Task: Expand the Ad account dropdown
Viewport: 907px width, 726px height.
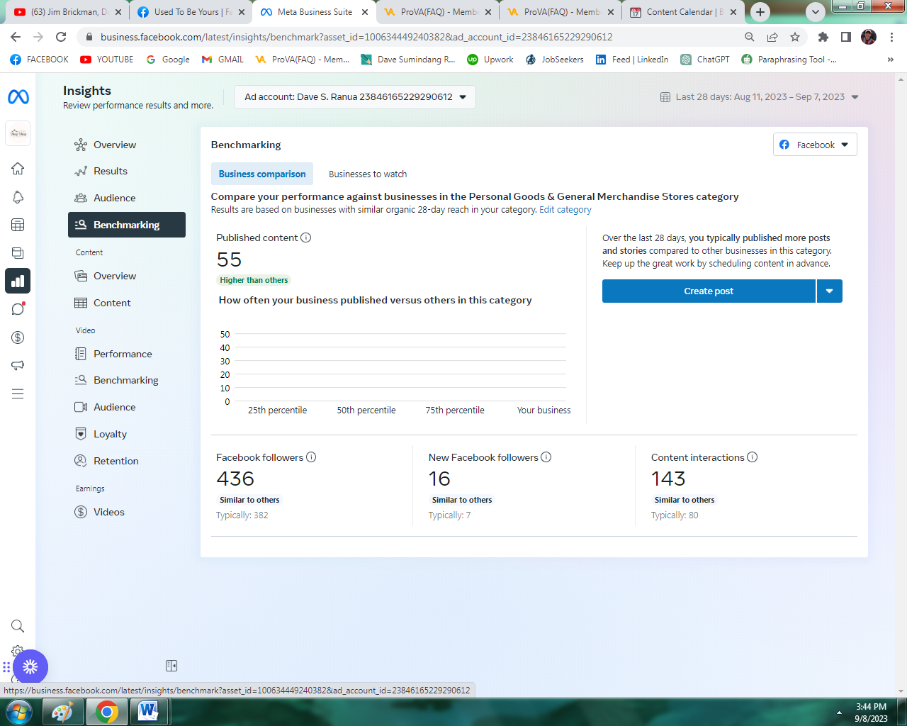Action: (x=355, y=97)
